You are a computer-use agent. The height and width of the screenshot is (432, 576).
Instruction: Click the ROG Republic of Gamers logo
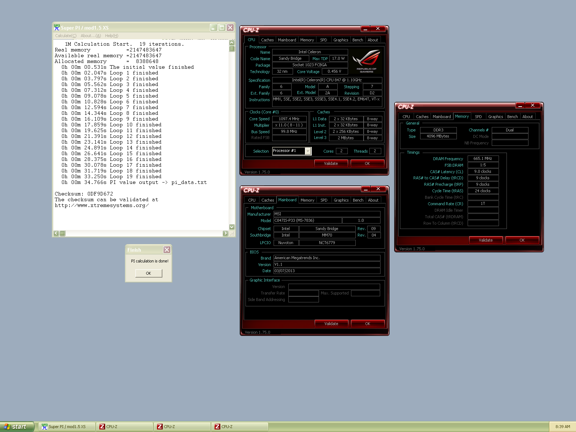point(366,62)
